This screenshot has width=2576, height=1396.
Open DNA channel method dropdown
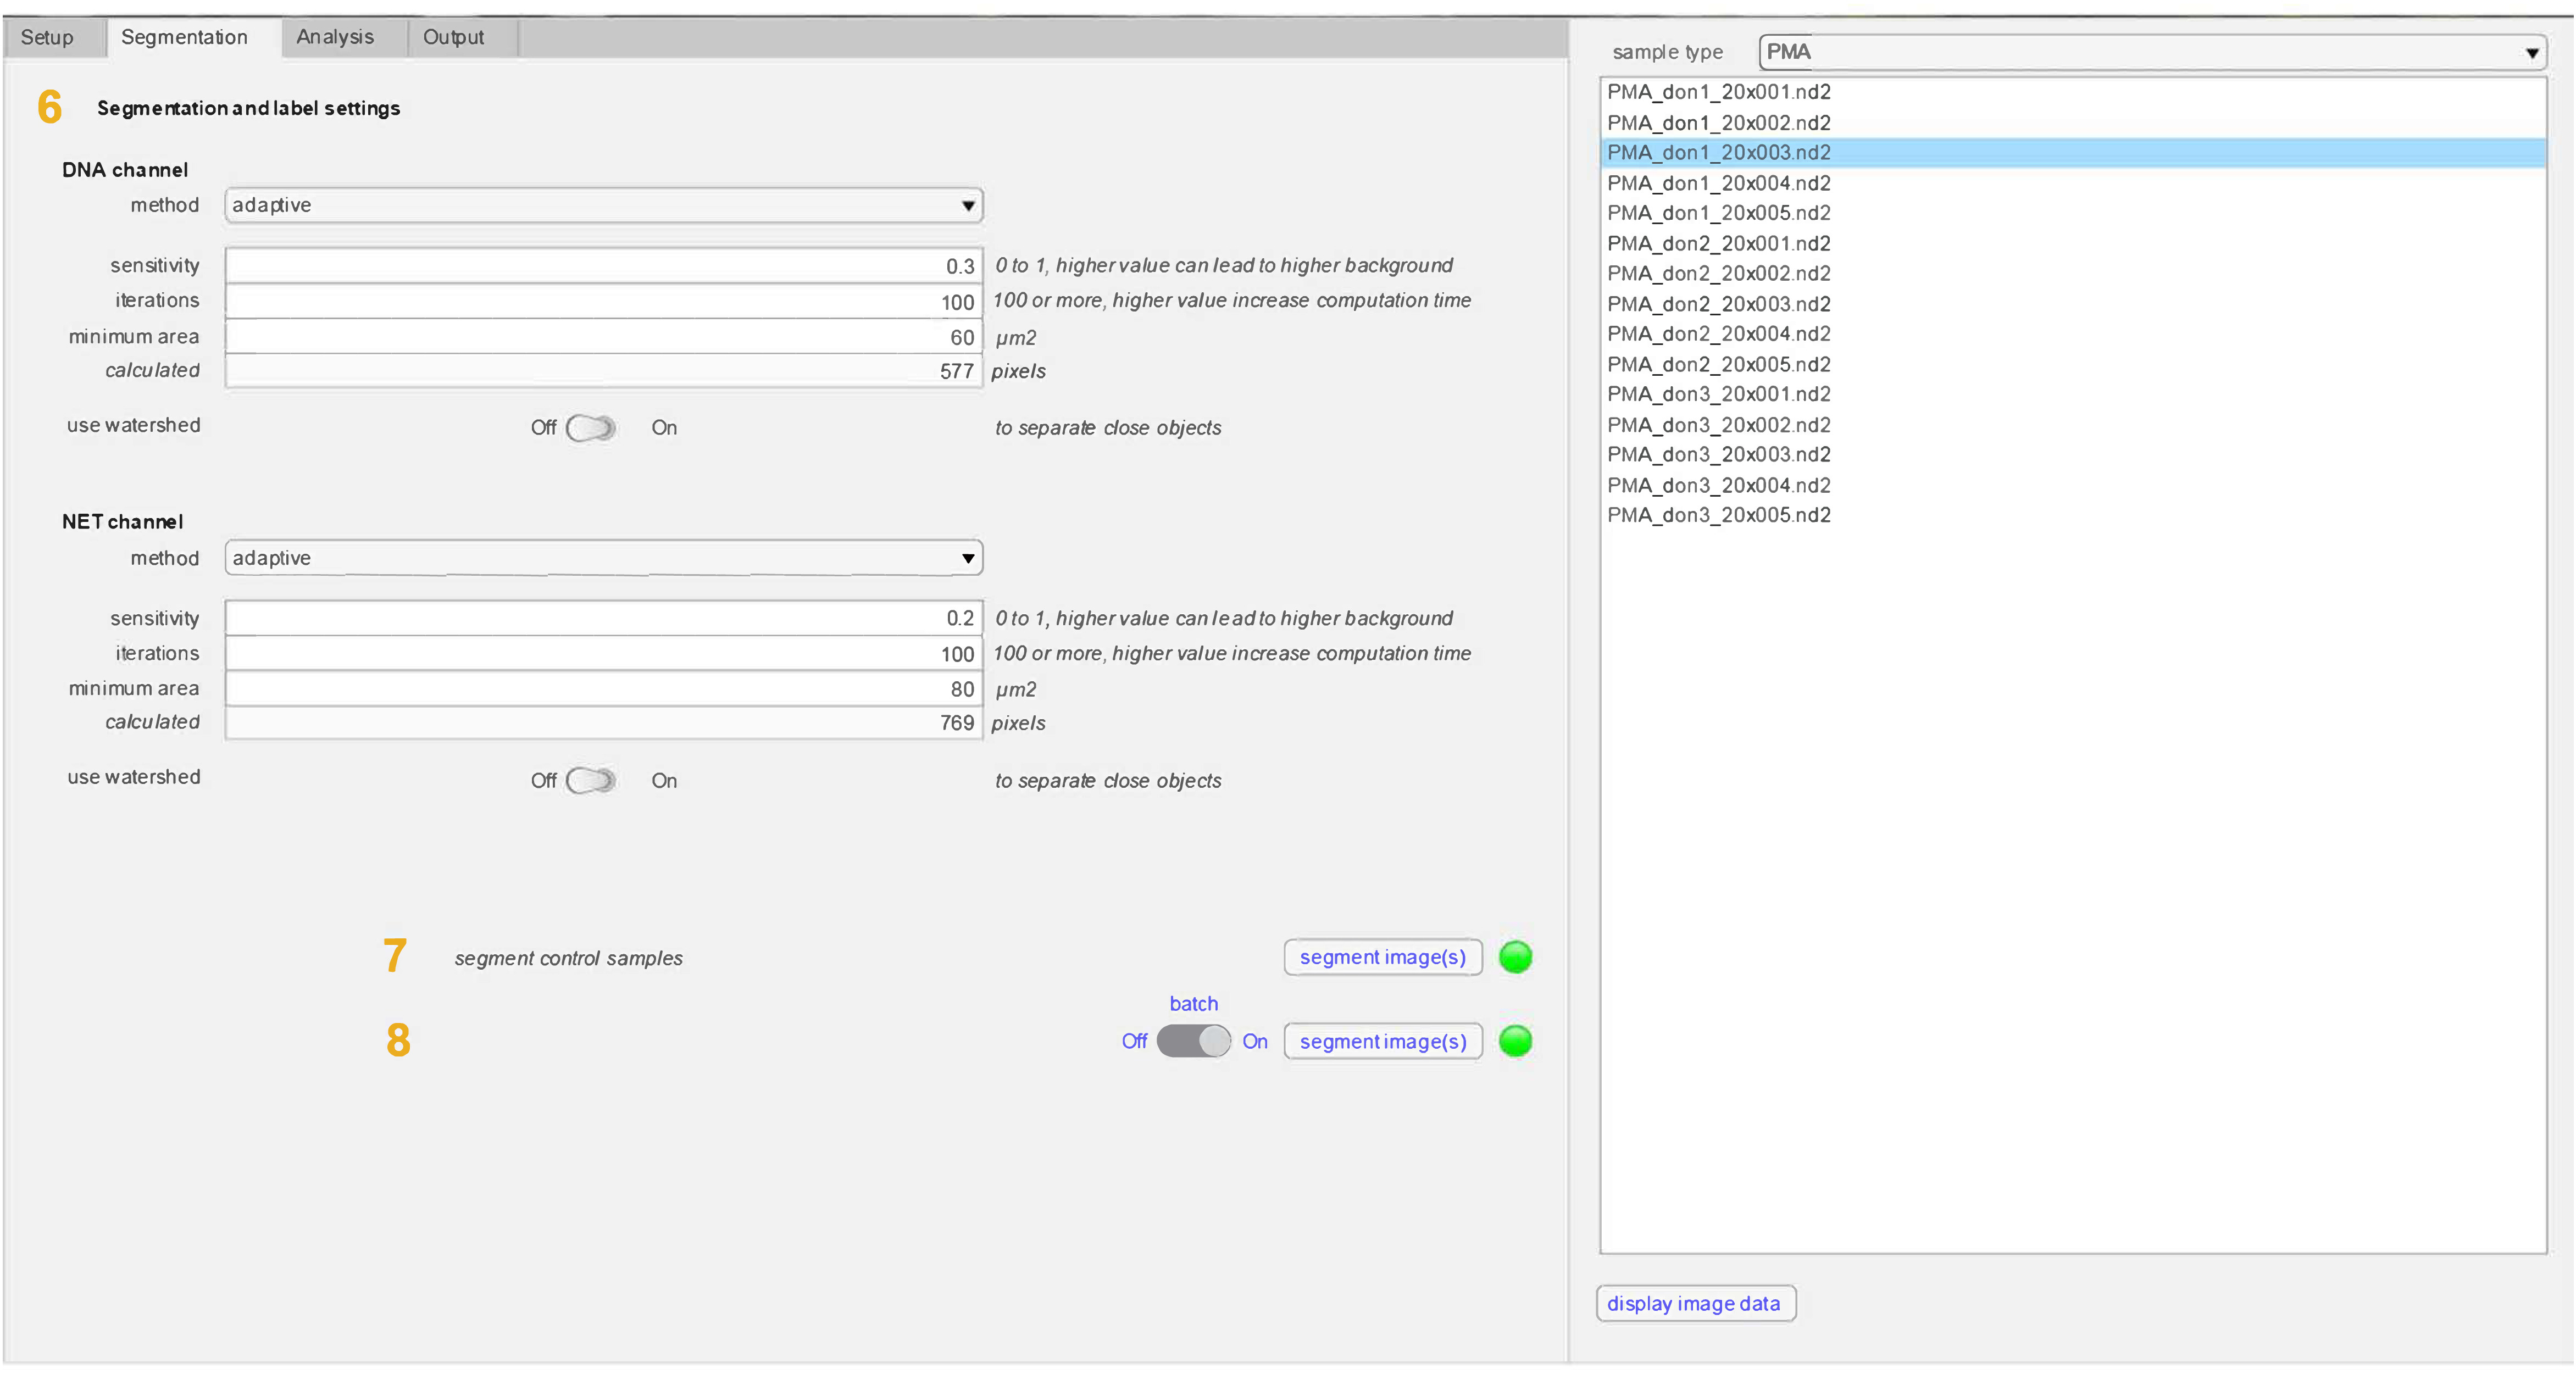(x=603, y=205)
